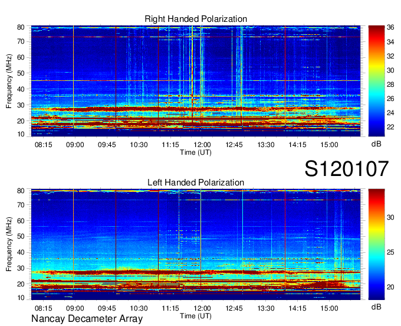
Task: Click the 22 dB colorbar tick in top plot
Action: [x=390, y=127]
